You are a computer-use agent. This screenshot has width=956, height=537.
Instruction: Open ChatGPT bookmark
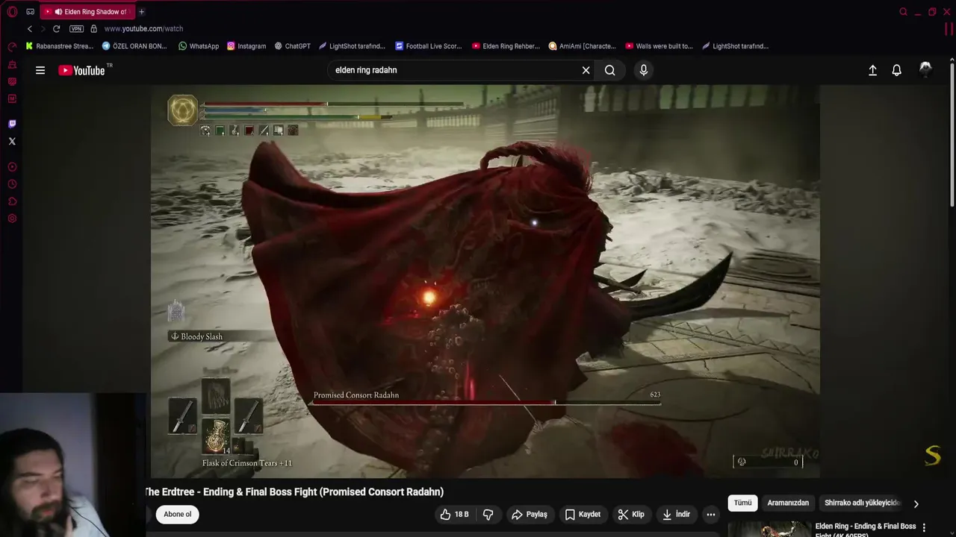click(292, 46)
